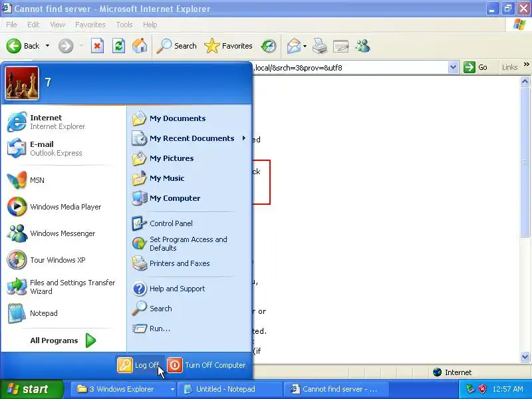Click Turn Off Computer button
Image resolution: width=532 pixels, height=399 pixels.
[x=207, y=365]
